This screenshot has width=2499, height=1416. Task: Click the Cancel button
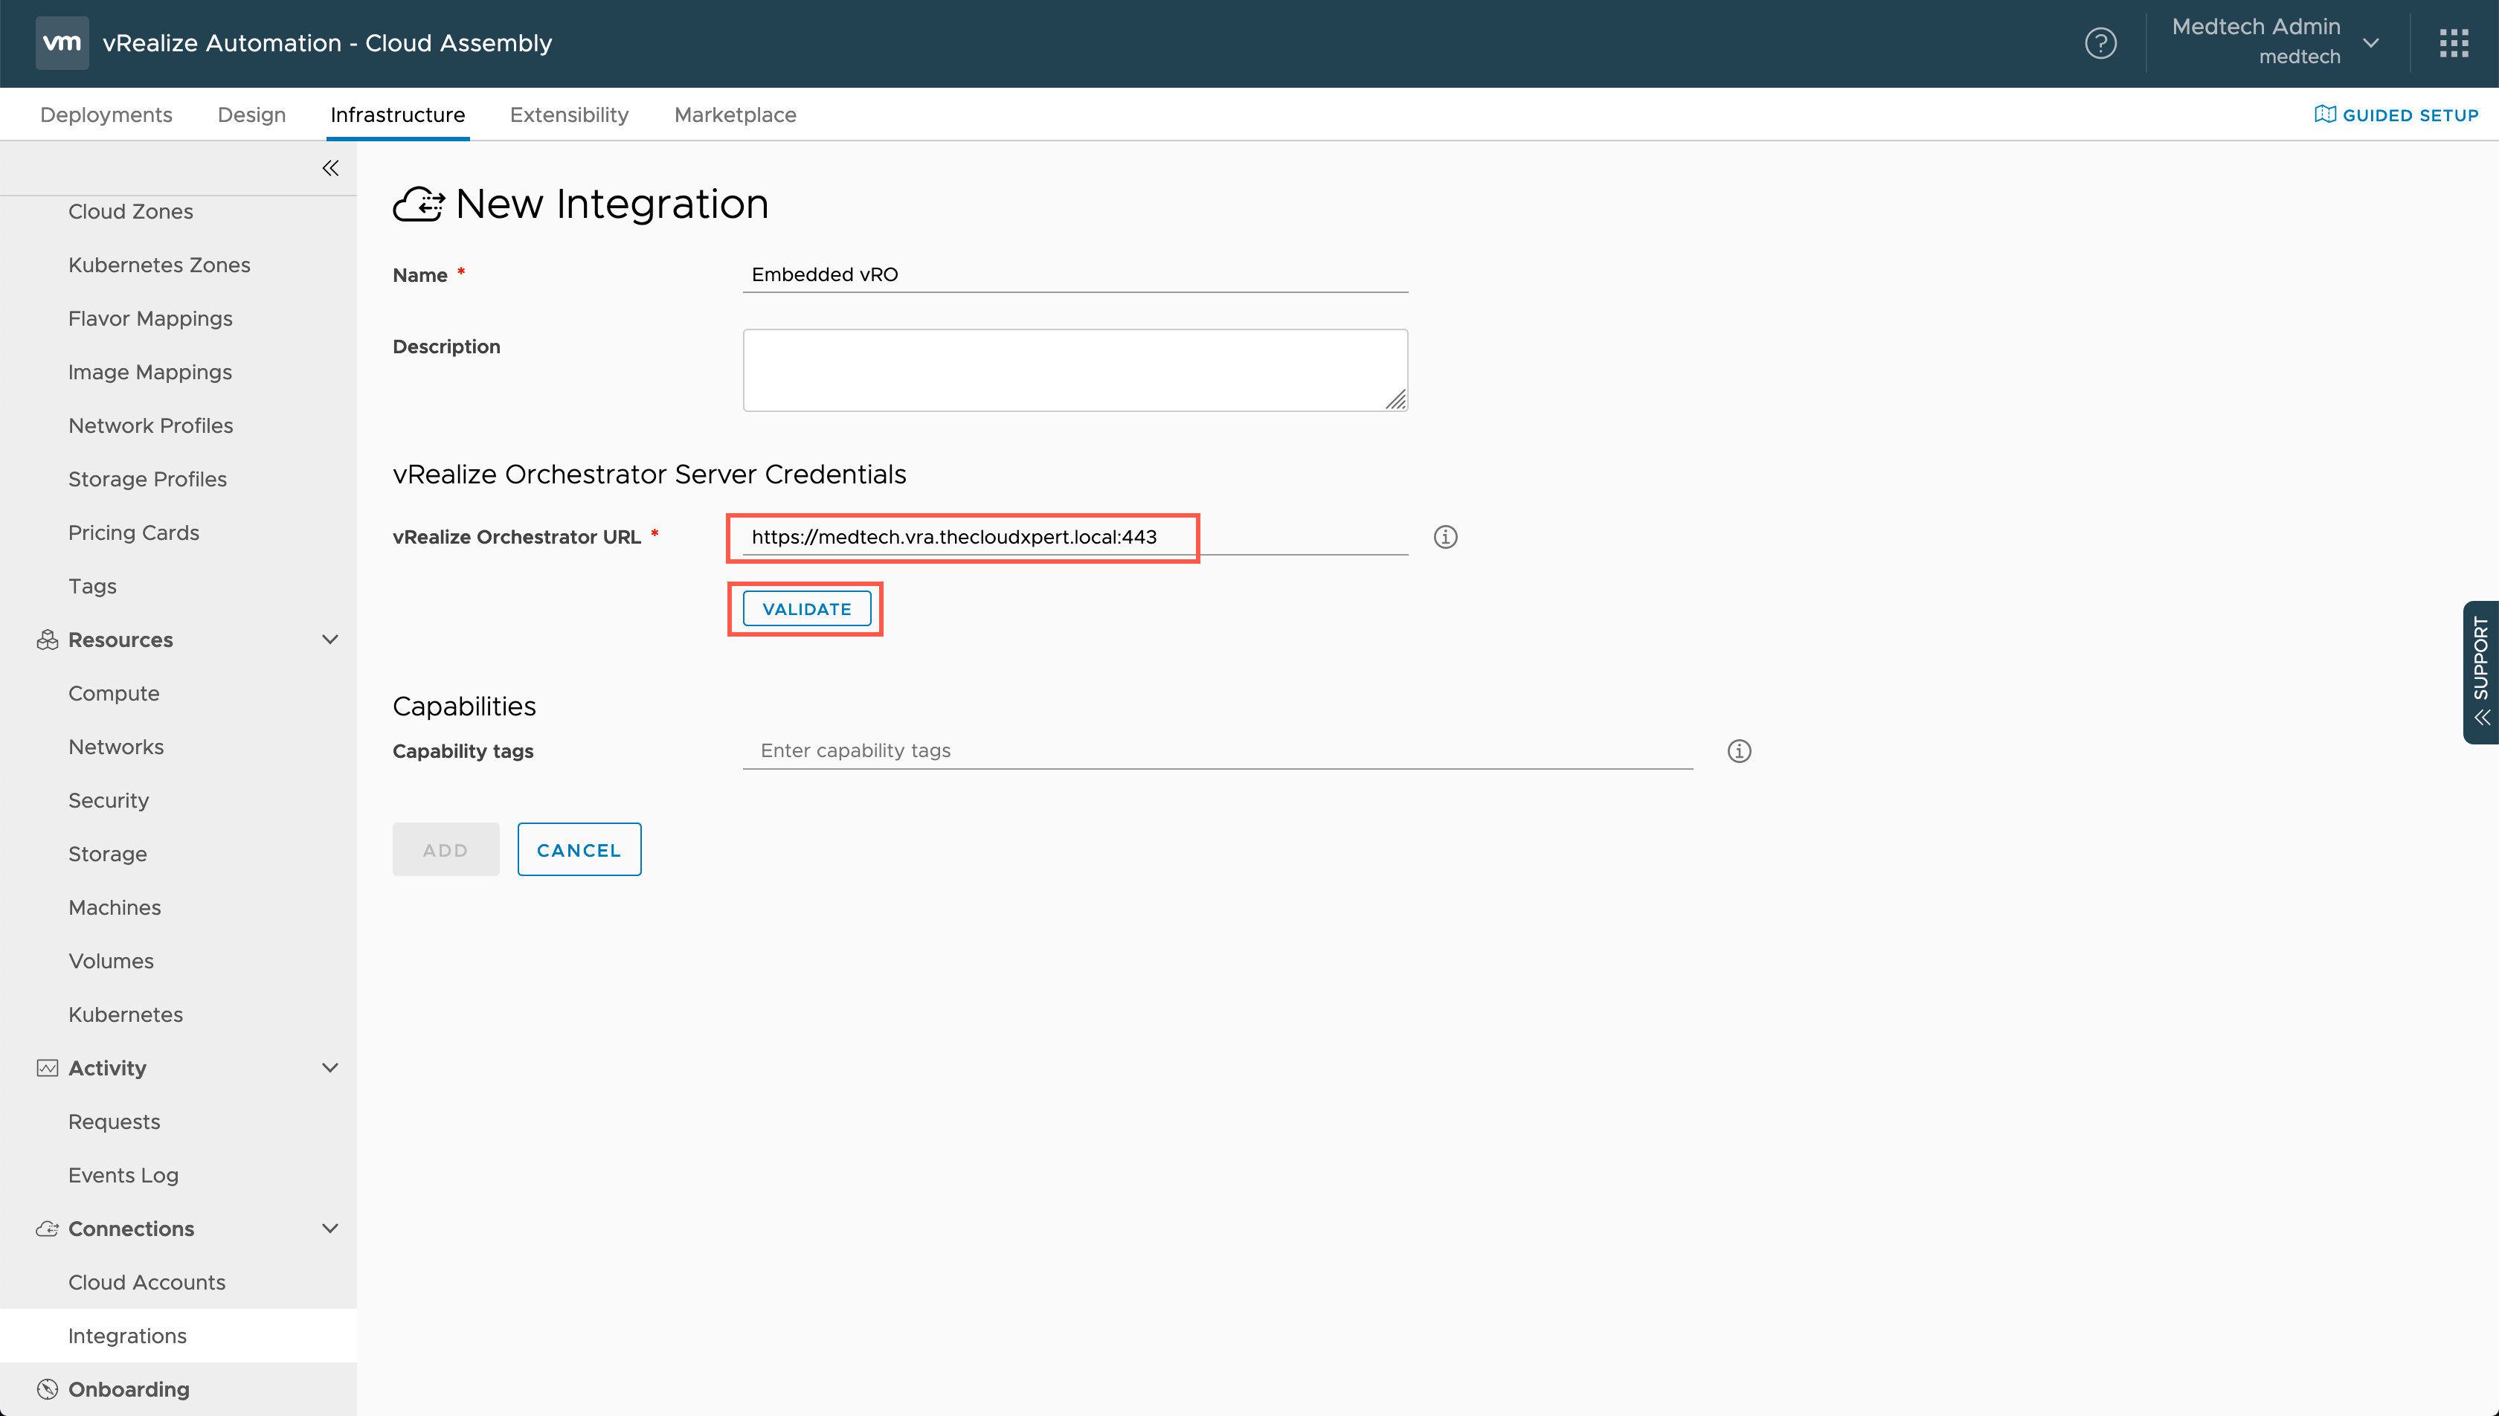[x=579, y=850]
